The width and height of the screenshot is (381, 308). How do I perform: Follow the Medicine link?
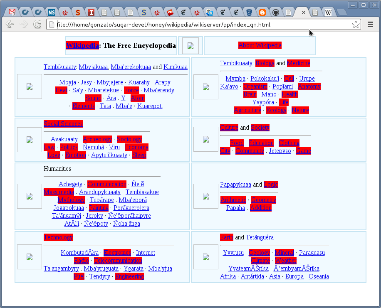(298, 63)
